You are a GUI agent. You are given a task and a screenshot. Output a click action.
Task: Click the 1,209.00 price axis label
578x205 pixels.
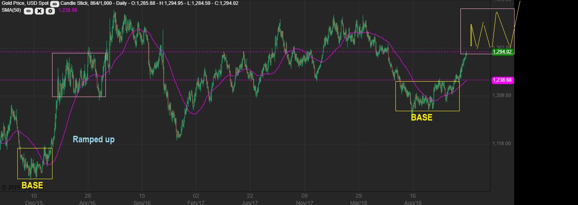click(502, 96)
